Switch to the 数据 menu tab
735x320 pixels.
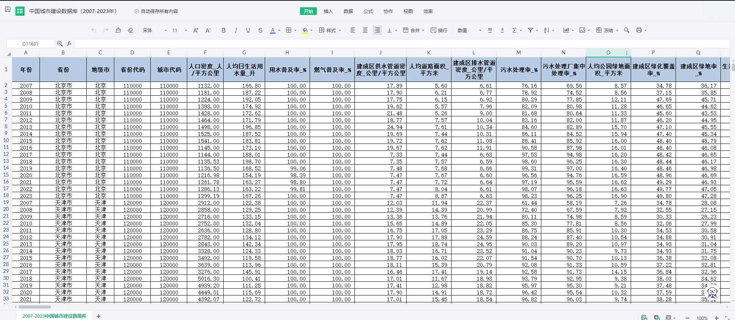[348, 11]
